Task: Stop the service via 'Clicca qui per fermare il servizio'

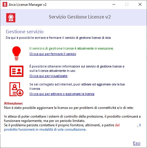Action: click(53, 54)
